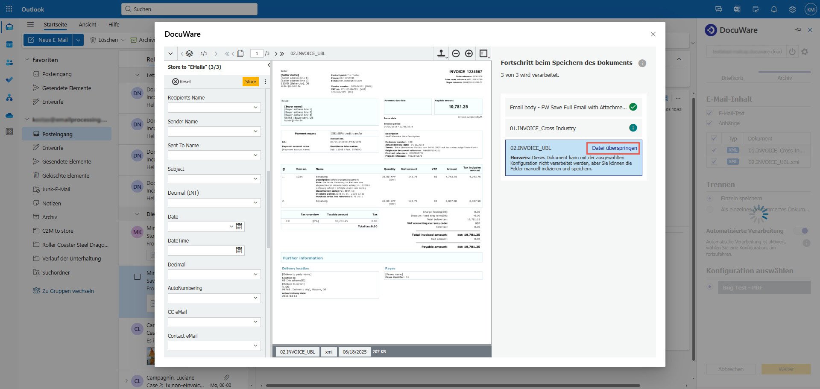The image size is (820, 389).
Task: Open DocuWare connection settings gear
Action: point(805,51)
